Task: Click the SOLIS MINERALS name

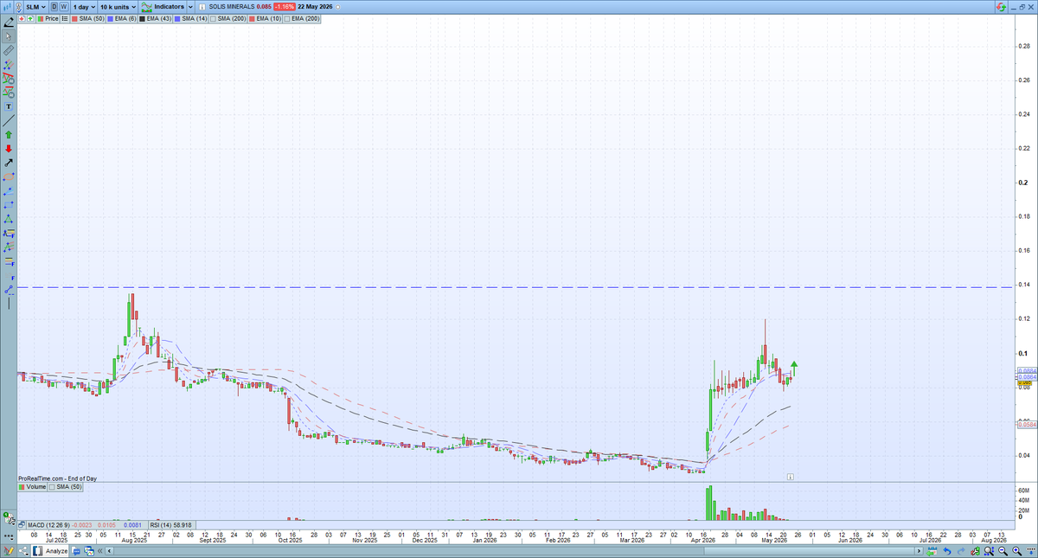Action: pyautogui.click(x=232, y=7)
